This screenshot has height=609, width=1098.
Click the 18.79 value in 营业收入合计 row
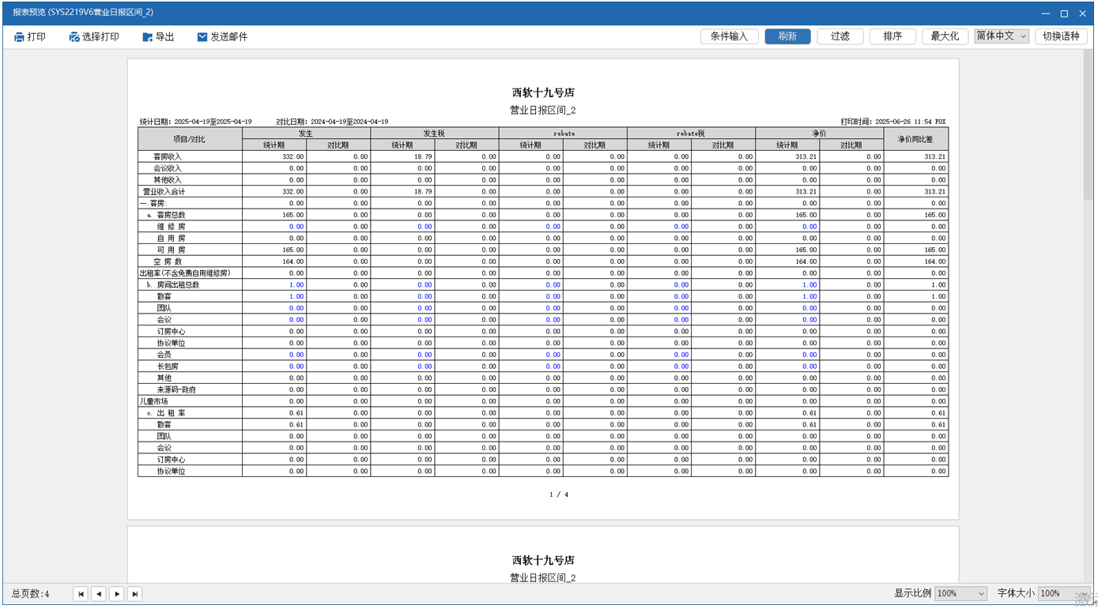click(424, 192)
